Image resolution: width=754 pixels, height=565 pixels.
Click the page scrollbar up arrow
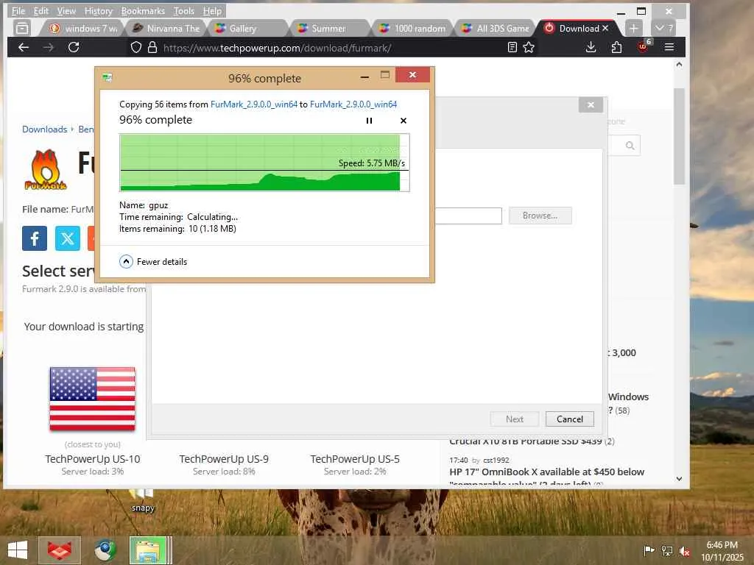click(679, 64)
